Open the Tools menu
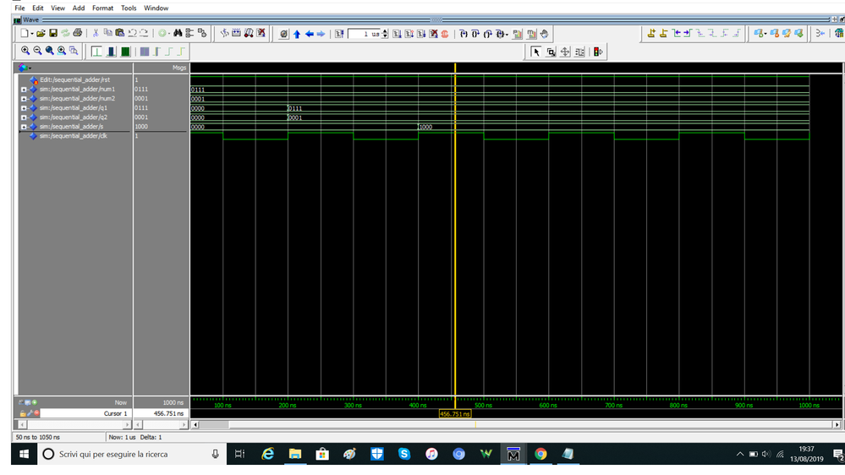 pos(129,8)
